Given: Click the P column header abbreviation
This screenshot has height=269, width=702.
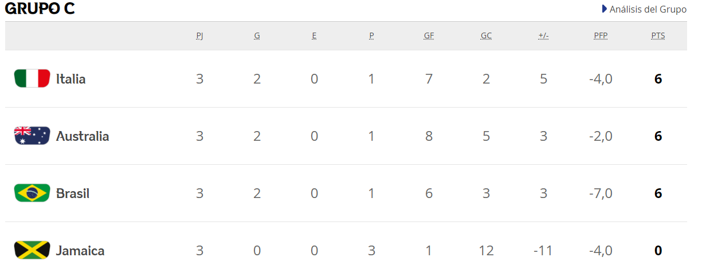Looking at the screenshot, I should (371, 35).
